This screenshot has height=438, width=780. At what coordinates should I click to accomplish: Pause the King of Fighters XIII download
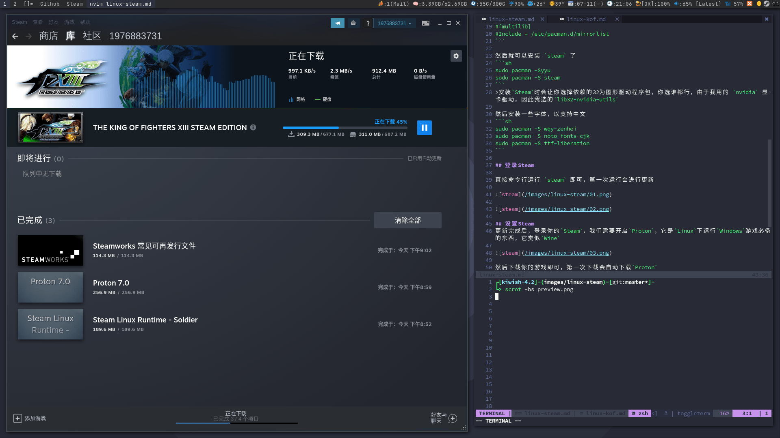425,128
